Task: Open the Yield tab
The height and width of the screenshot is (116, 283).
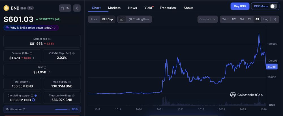Action: 148,8
